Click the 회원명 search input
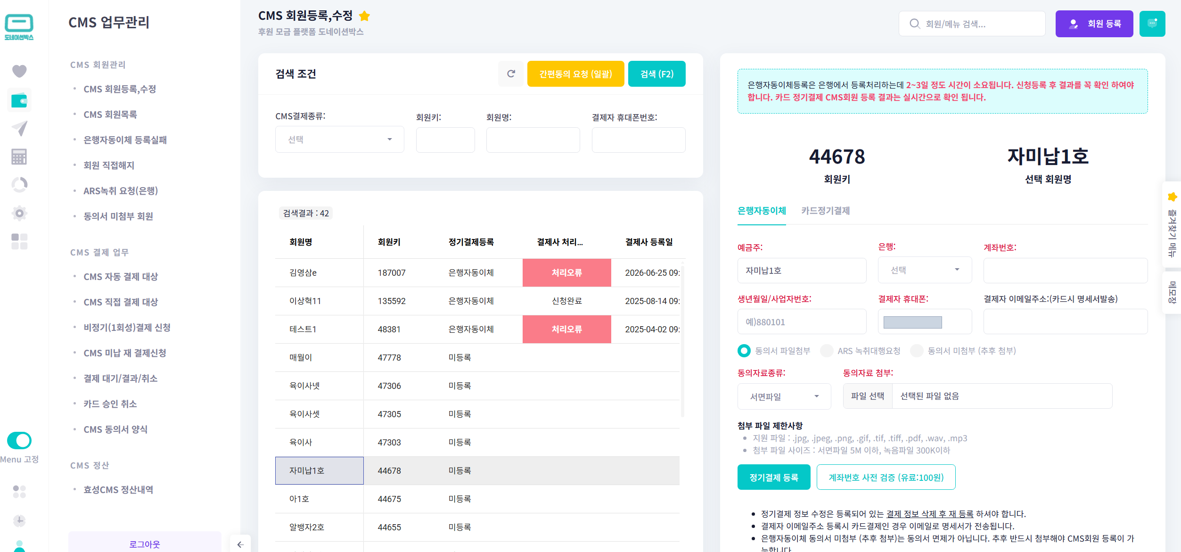1181x552 pixels. (533, 140)
